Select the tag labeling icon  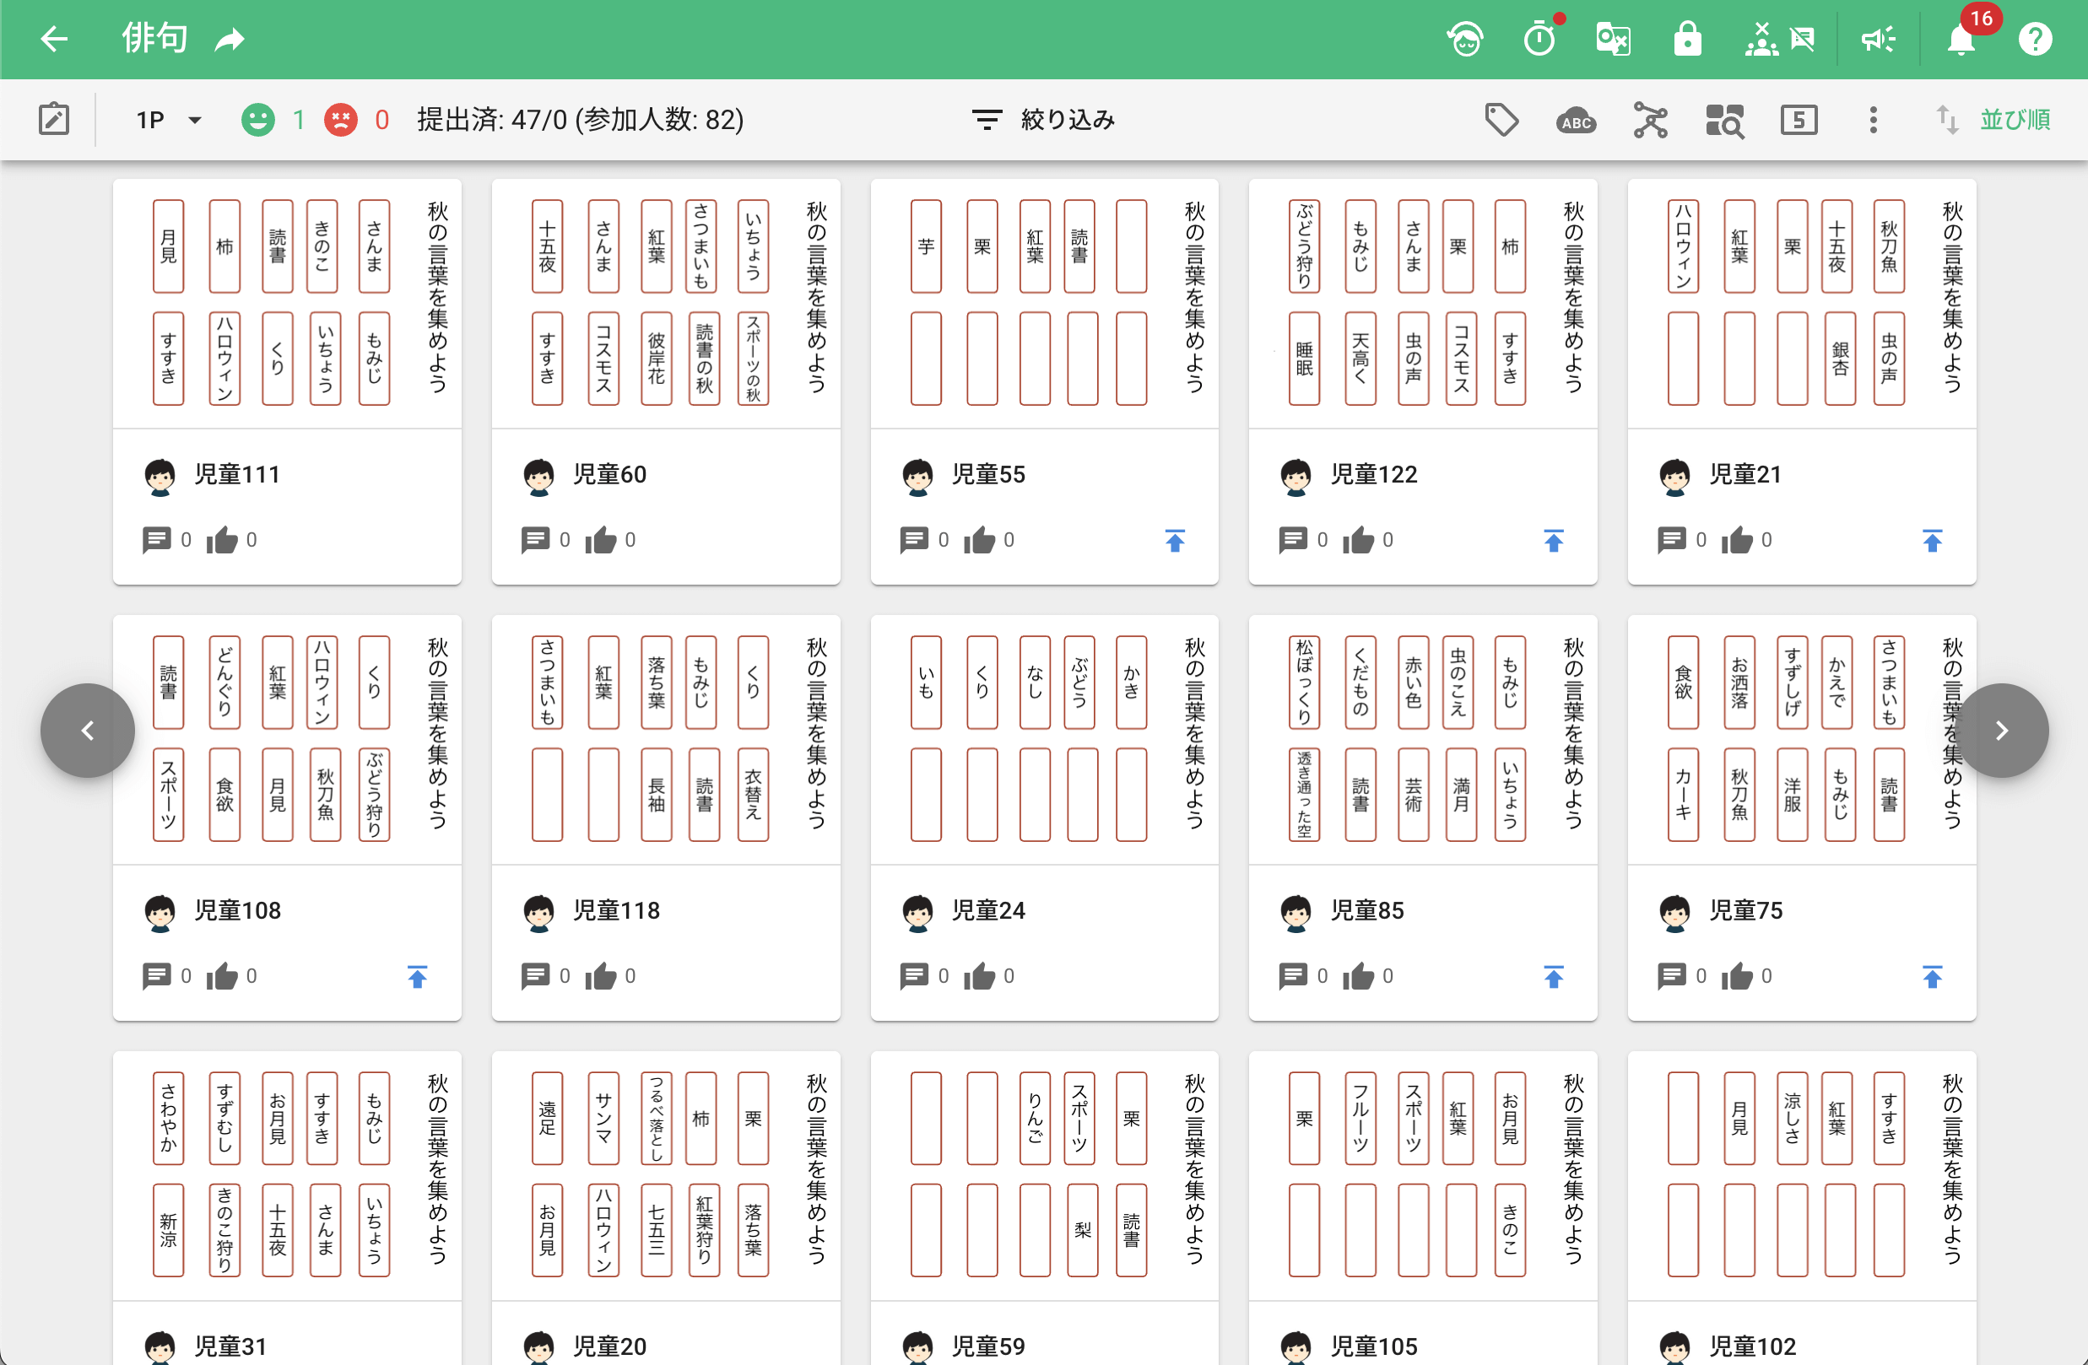(x=1502, y=119)
